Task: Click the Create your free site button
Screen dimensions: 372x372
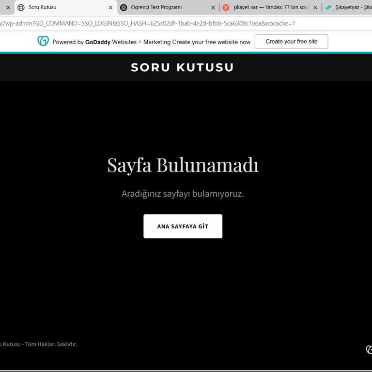Action: [x=291, y=42]
